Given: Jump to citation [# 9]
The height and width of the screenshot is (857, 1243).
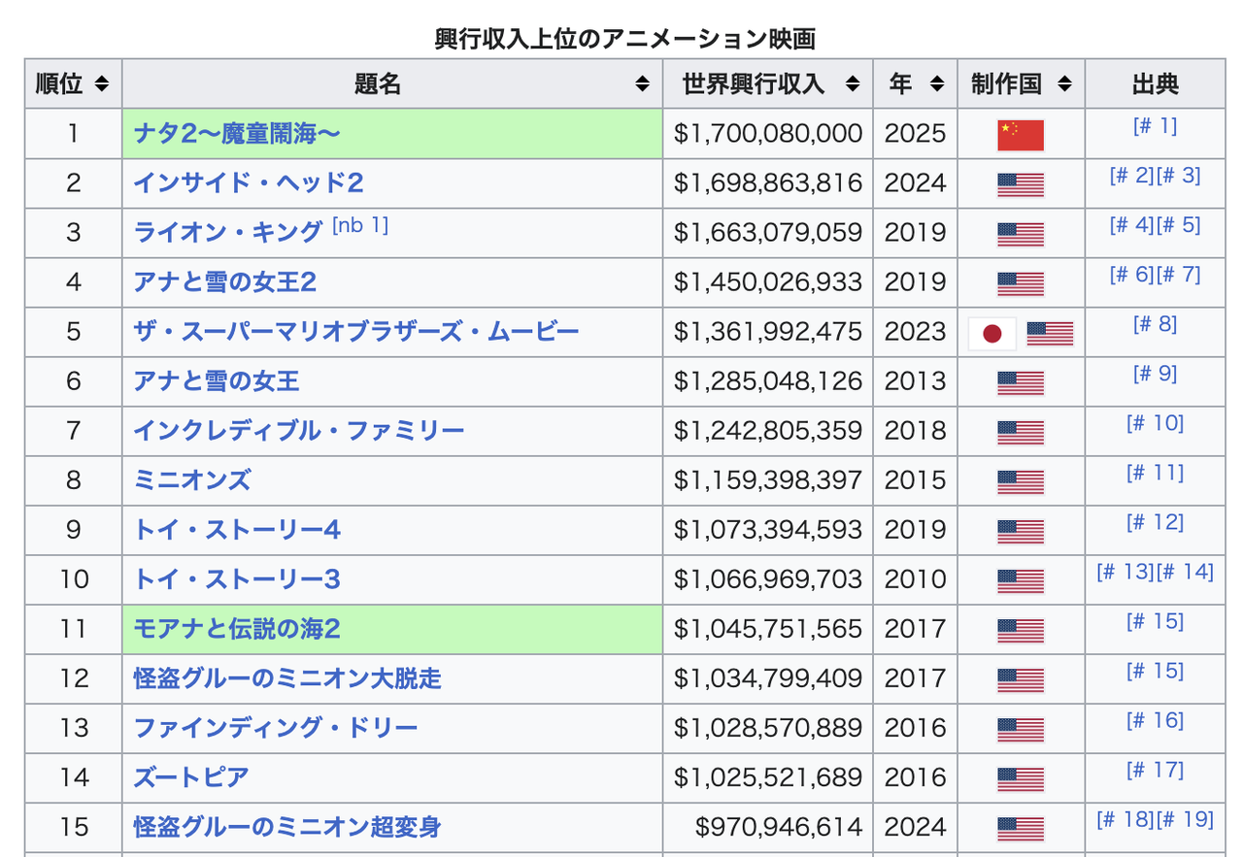Looking at the screenshot, I should [x=1155, y=374].
